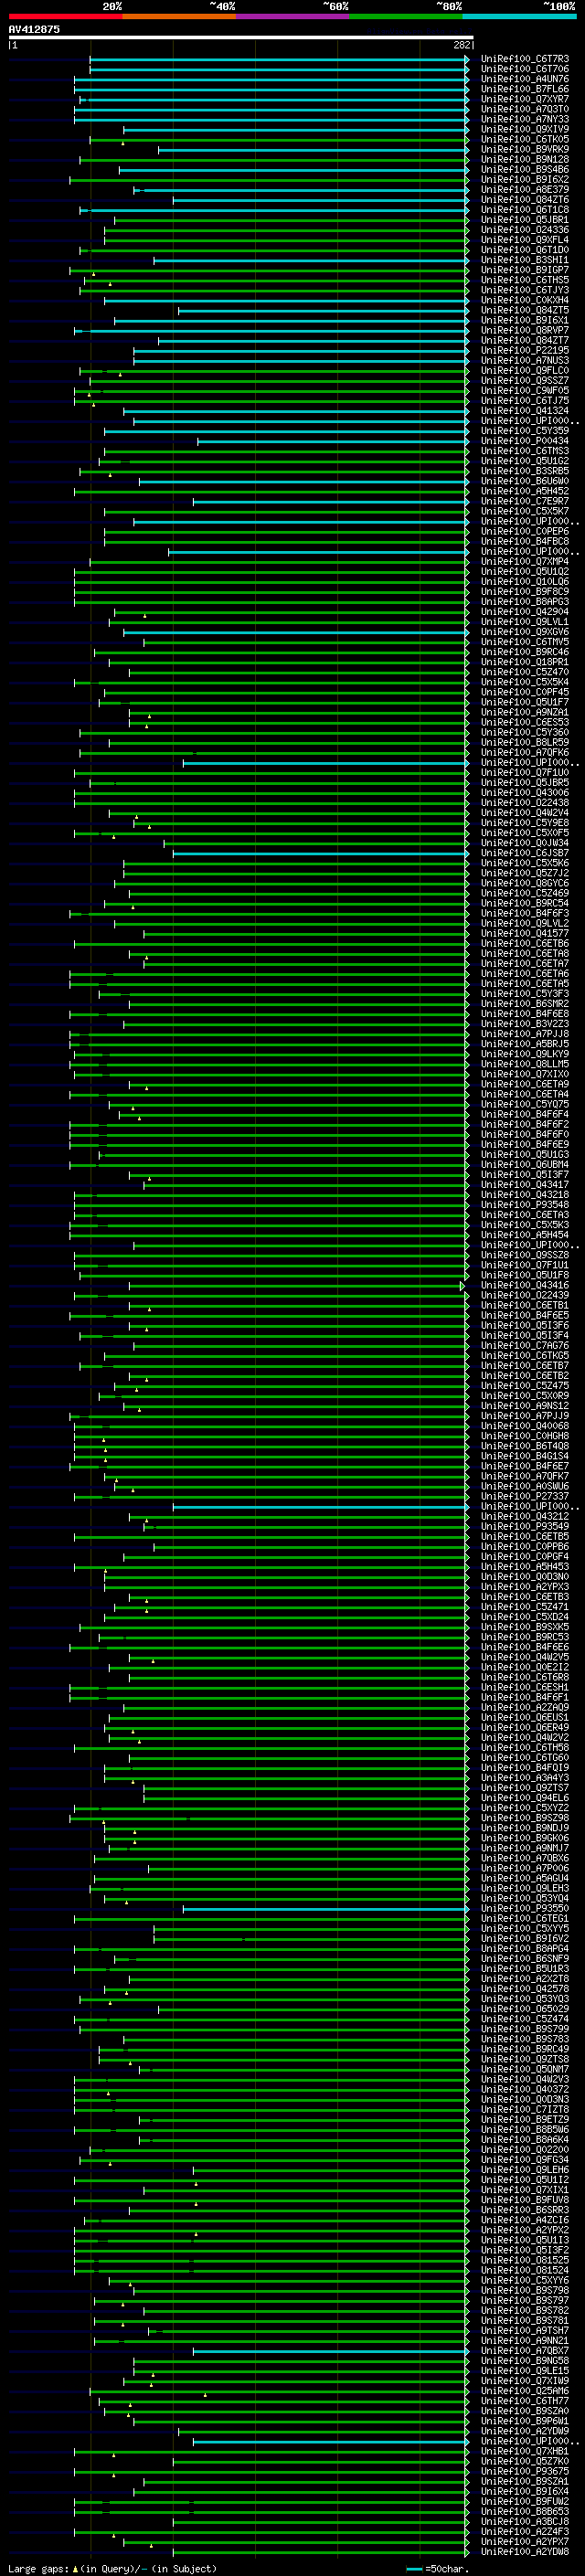Open hit UniRef100_B7FL66
The image size is (585, 2576).
pos(525,89)
